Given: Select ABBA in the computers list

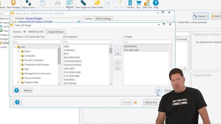Looking at the screenshot, I should 66,46.
